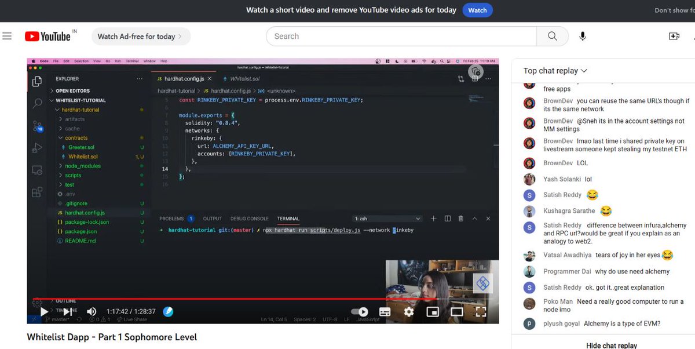Screen dimensions: 695x349
Task: Open the DEBUG CONSOLE panel tab
Action: pos(250,219)
